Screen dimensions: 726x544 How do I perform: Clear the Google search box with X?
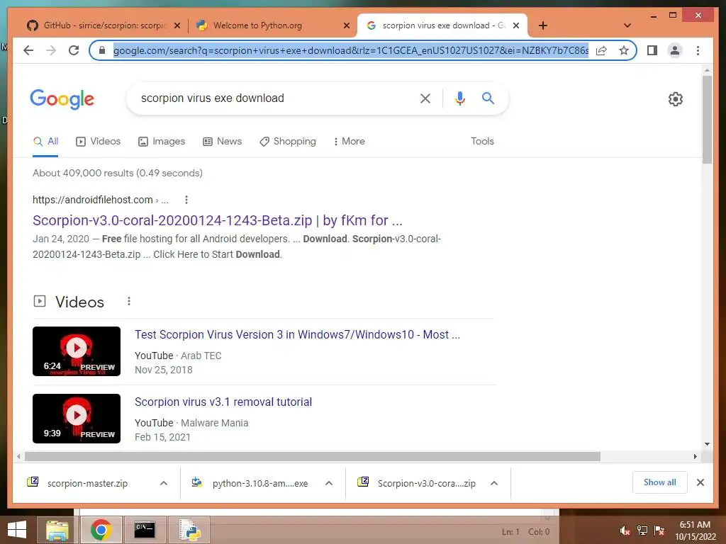point(425,98)
